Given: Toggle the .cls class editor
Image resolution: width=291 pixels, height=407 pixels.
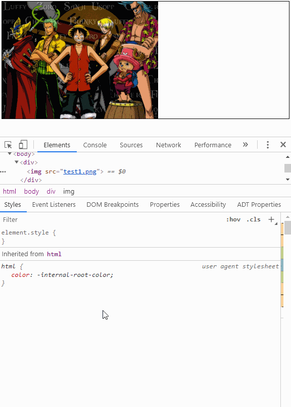Looking at the screenshot, I should pos(253,219).
